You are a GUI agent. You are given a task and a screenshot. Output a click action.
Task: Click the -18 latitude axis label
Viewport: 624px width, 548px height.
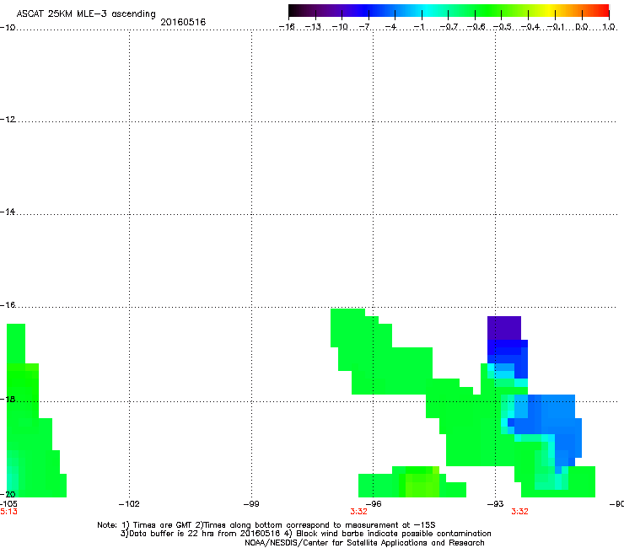tap(8, 399)
